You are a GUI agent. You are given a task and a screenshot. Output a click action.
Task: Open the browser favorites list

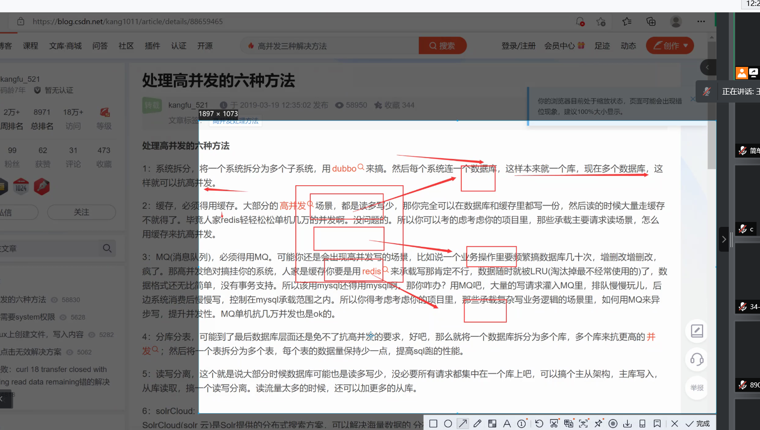tap(627, 21)
